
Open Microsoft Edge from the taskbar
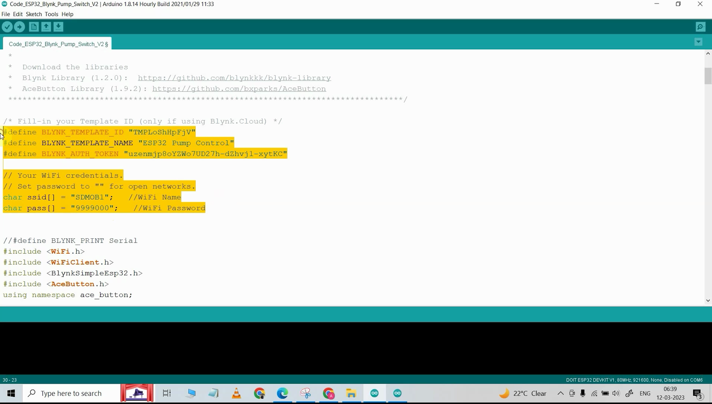[x=283, y=393]
